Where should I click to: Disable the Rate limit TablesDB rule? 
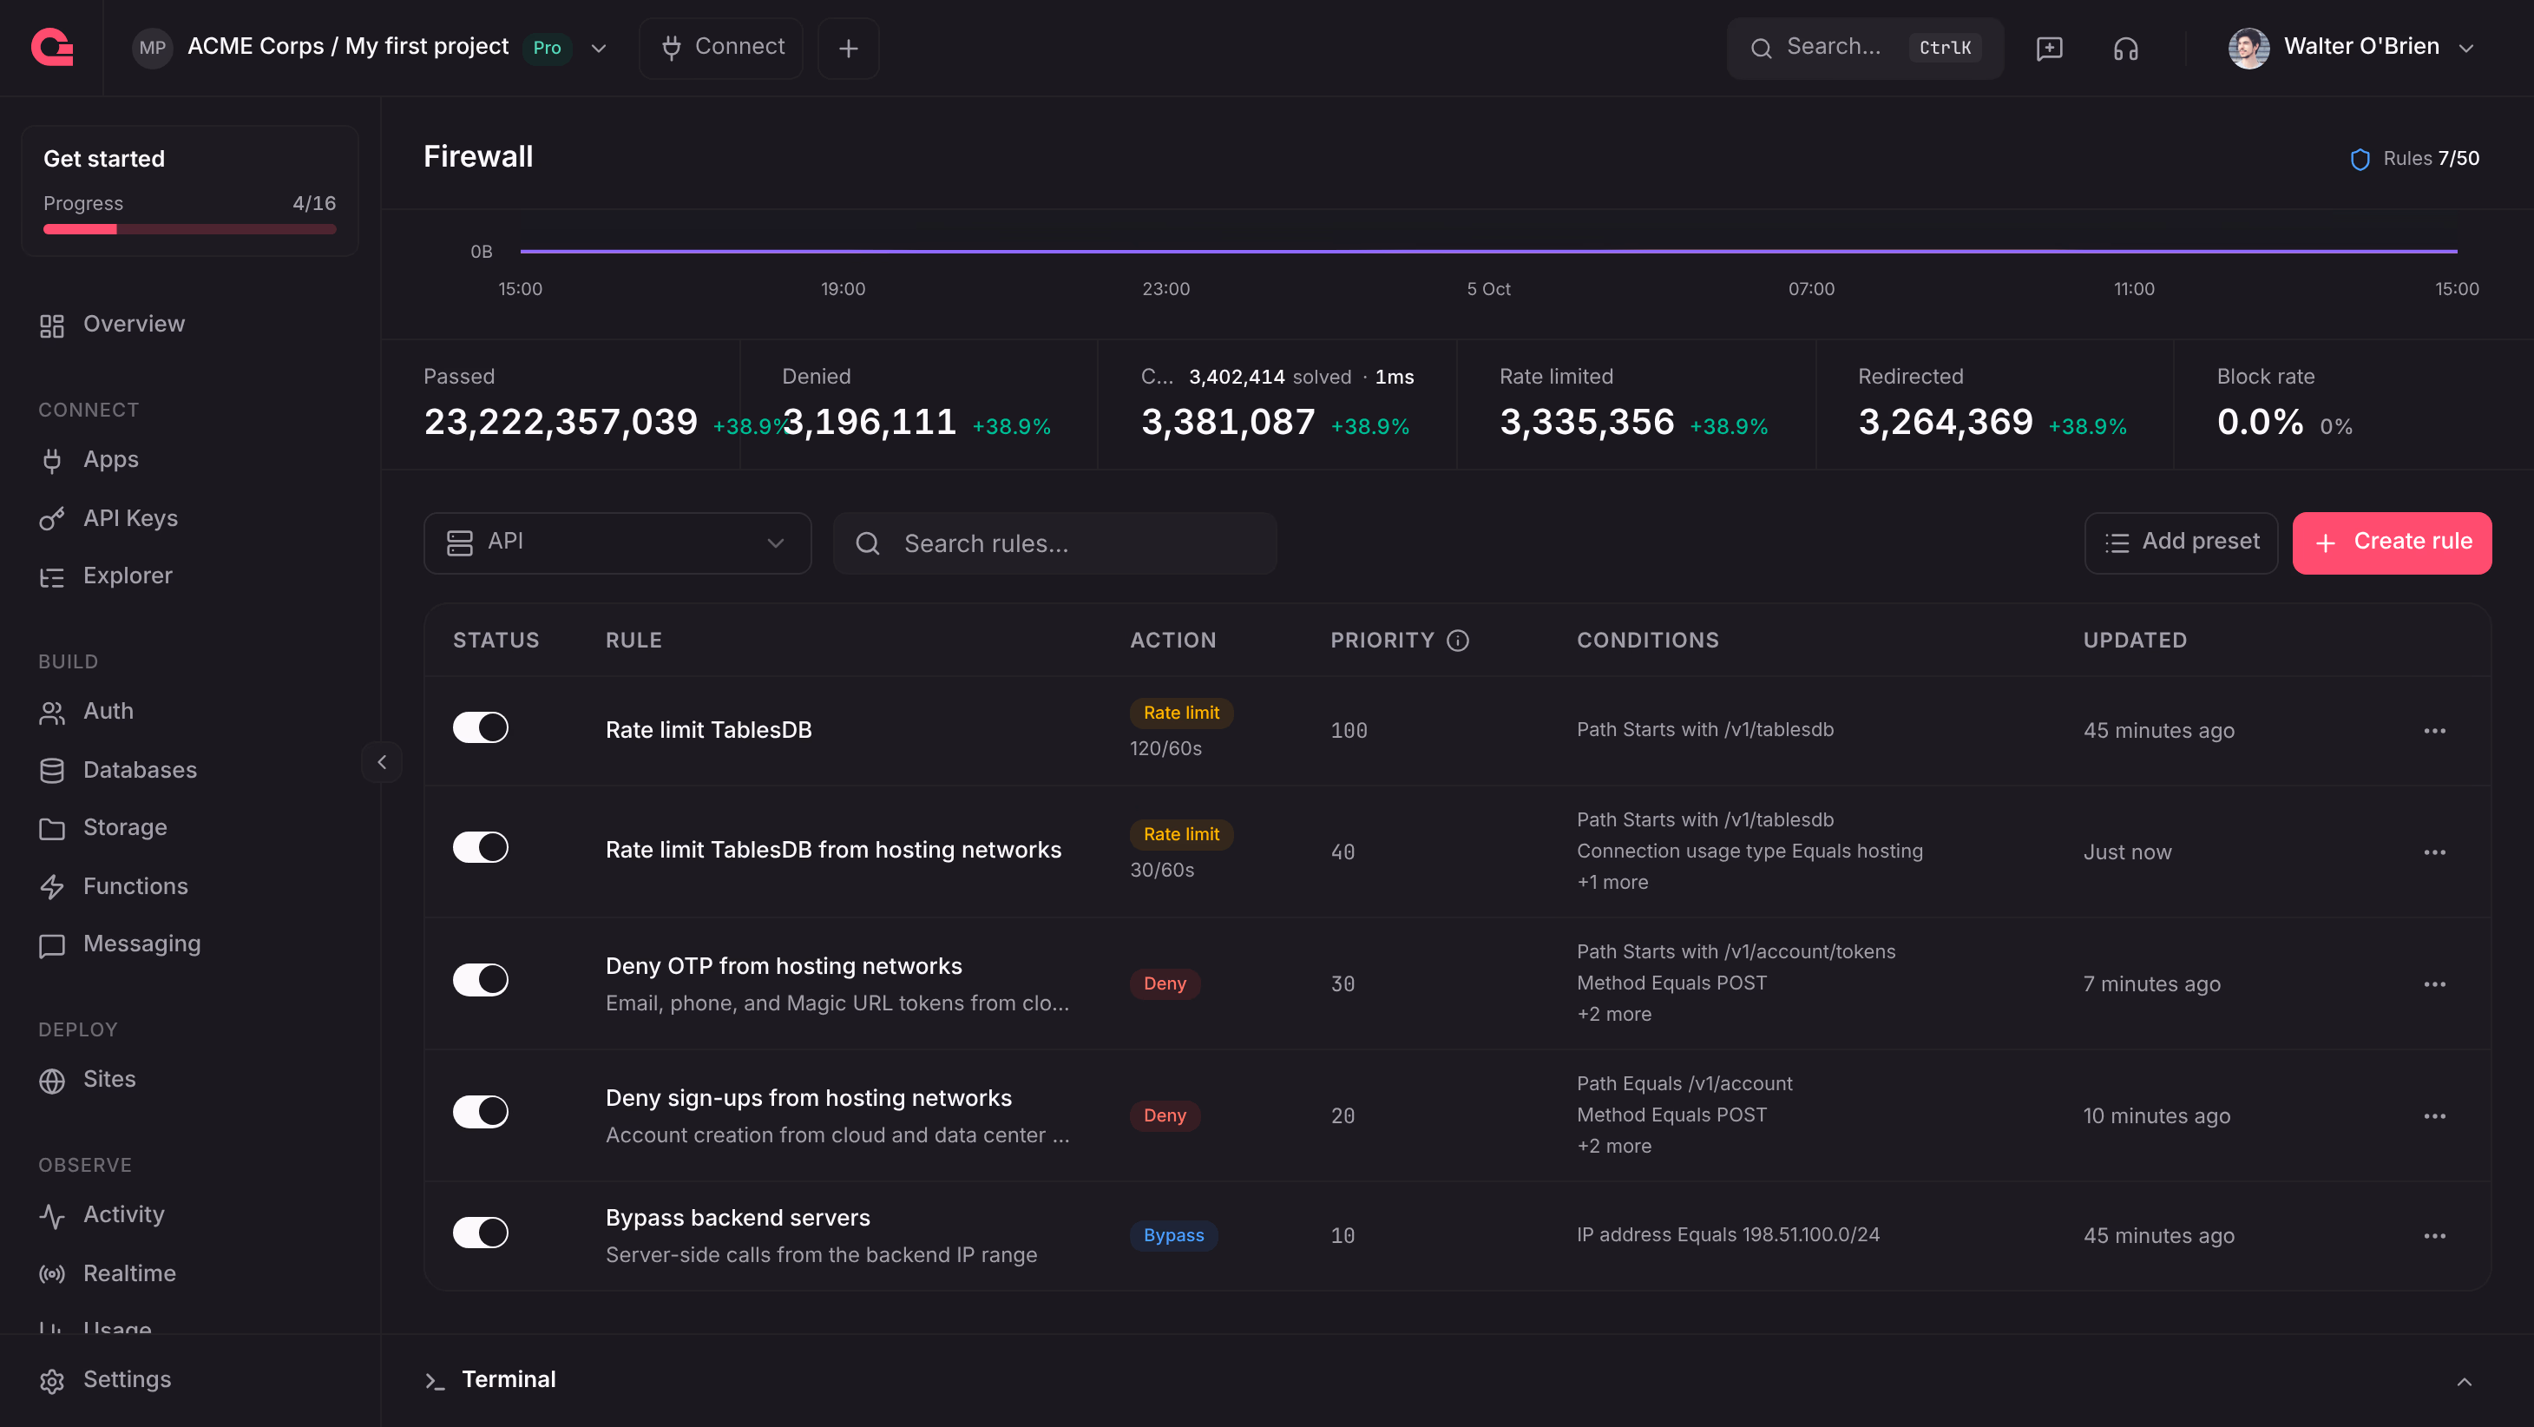480,728
